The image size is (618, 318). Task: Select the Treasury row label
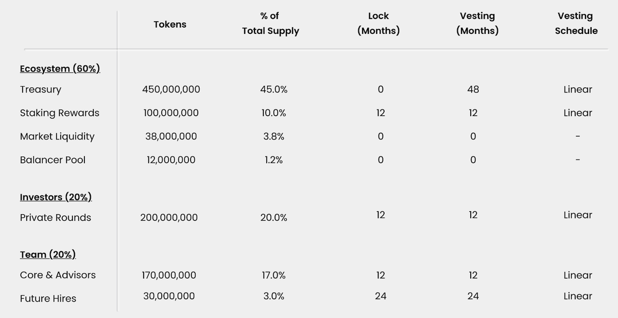click(x=41, y=90)
